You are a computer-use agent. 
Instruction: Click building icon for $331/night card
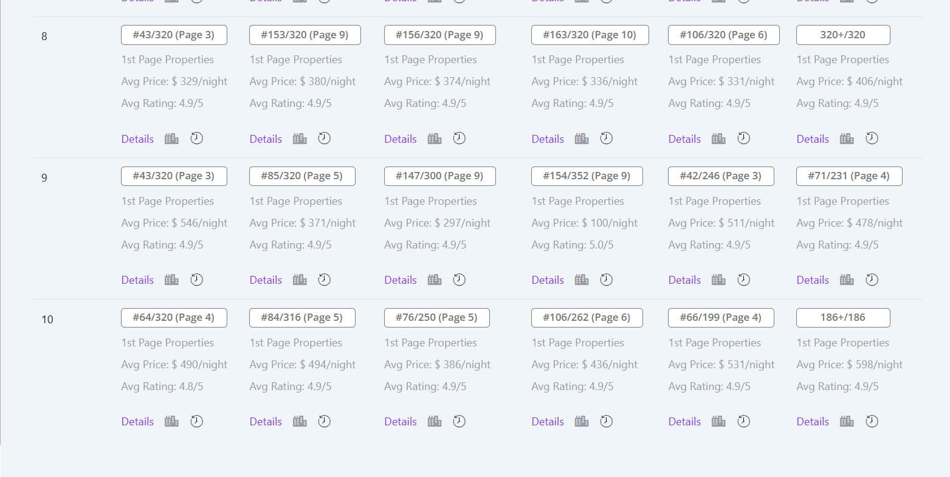(x=718, y=139)
